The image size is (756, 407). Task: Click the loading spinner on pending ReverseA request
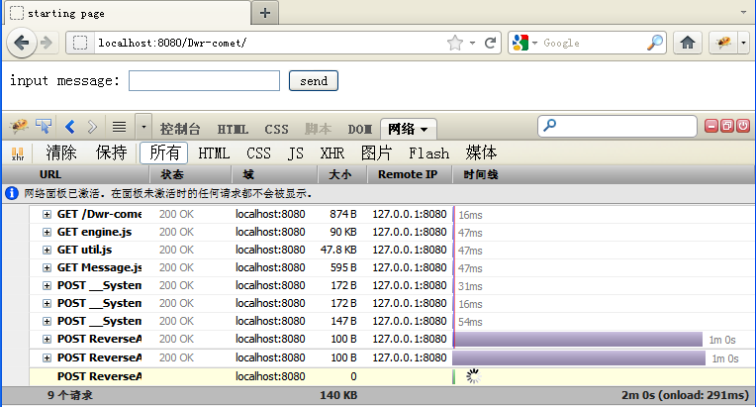[x=473, y=376]
